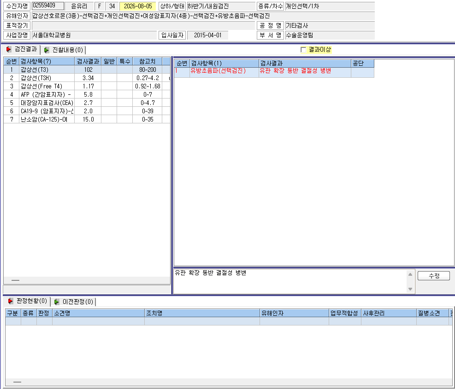The image size is (455, 389).
Task: Click the 소견명 column header in the 판정 table
Action: click(x=98, y=313)
